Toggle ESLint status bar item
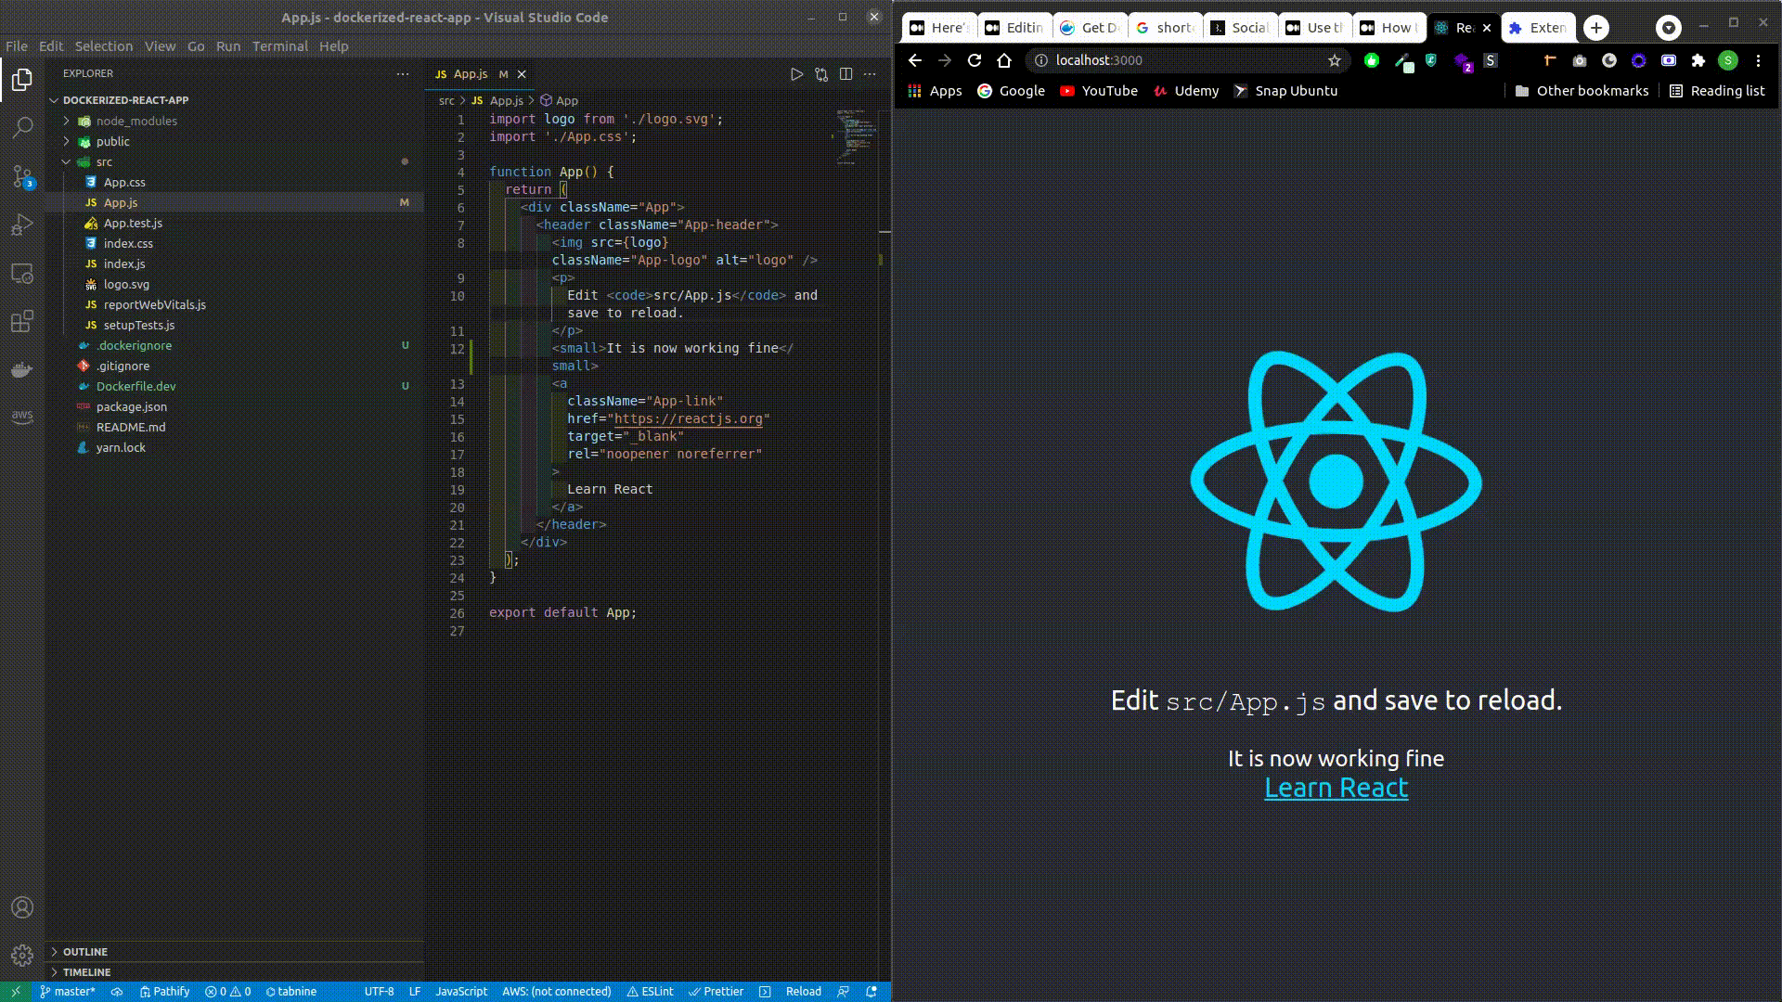The height and width of the screenshot is (1002, 1782). pos(650,991)
